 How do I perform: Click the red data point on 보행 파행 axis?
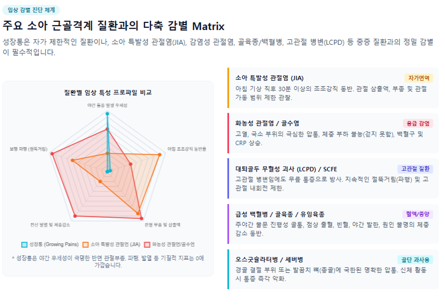[x=52, y=153]
